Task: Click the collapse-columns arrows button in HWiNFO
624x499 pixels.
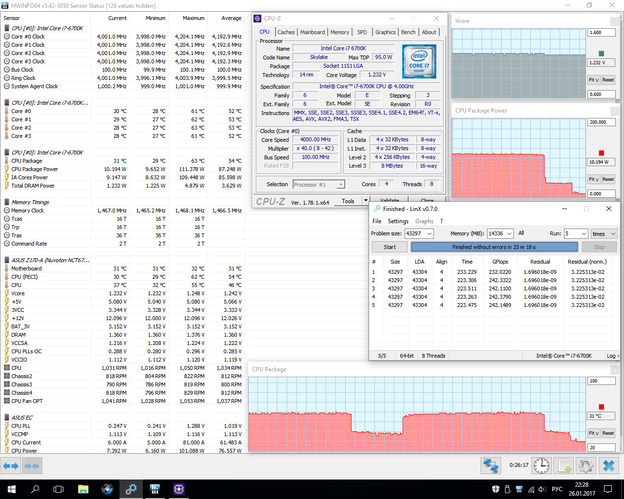Action: point(32,466)
